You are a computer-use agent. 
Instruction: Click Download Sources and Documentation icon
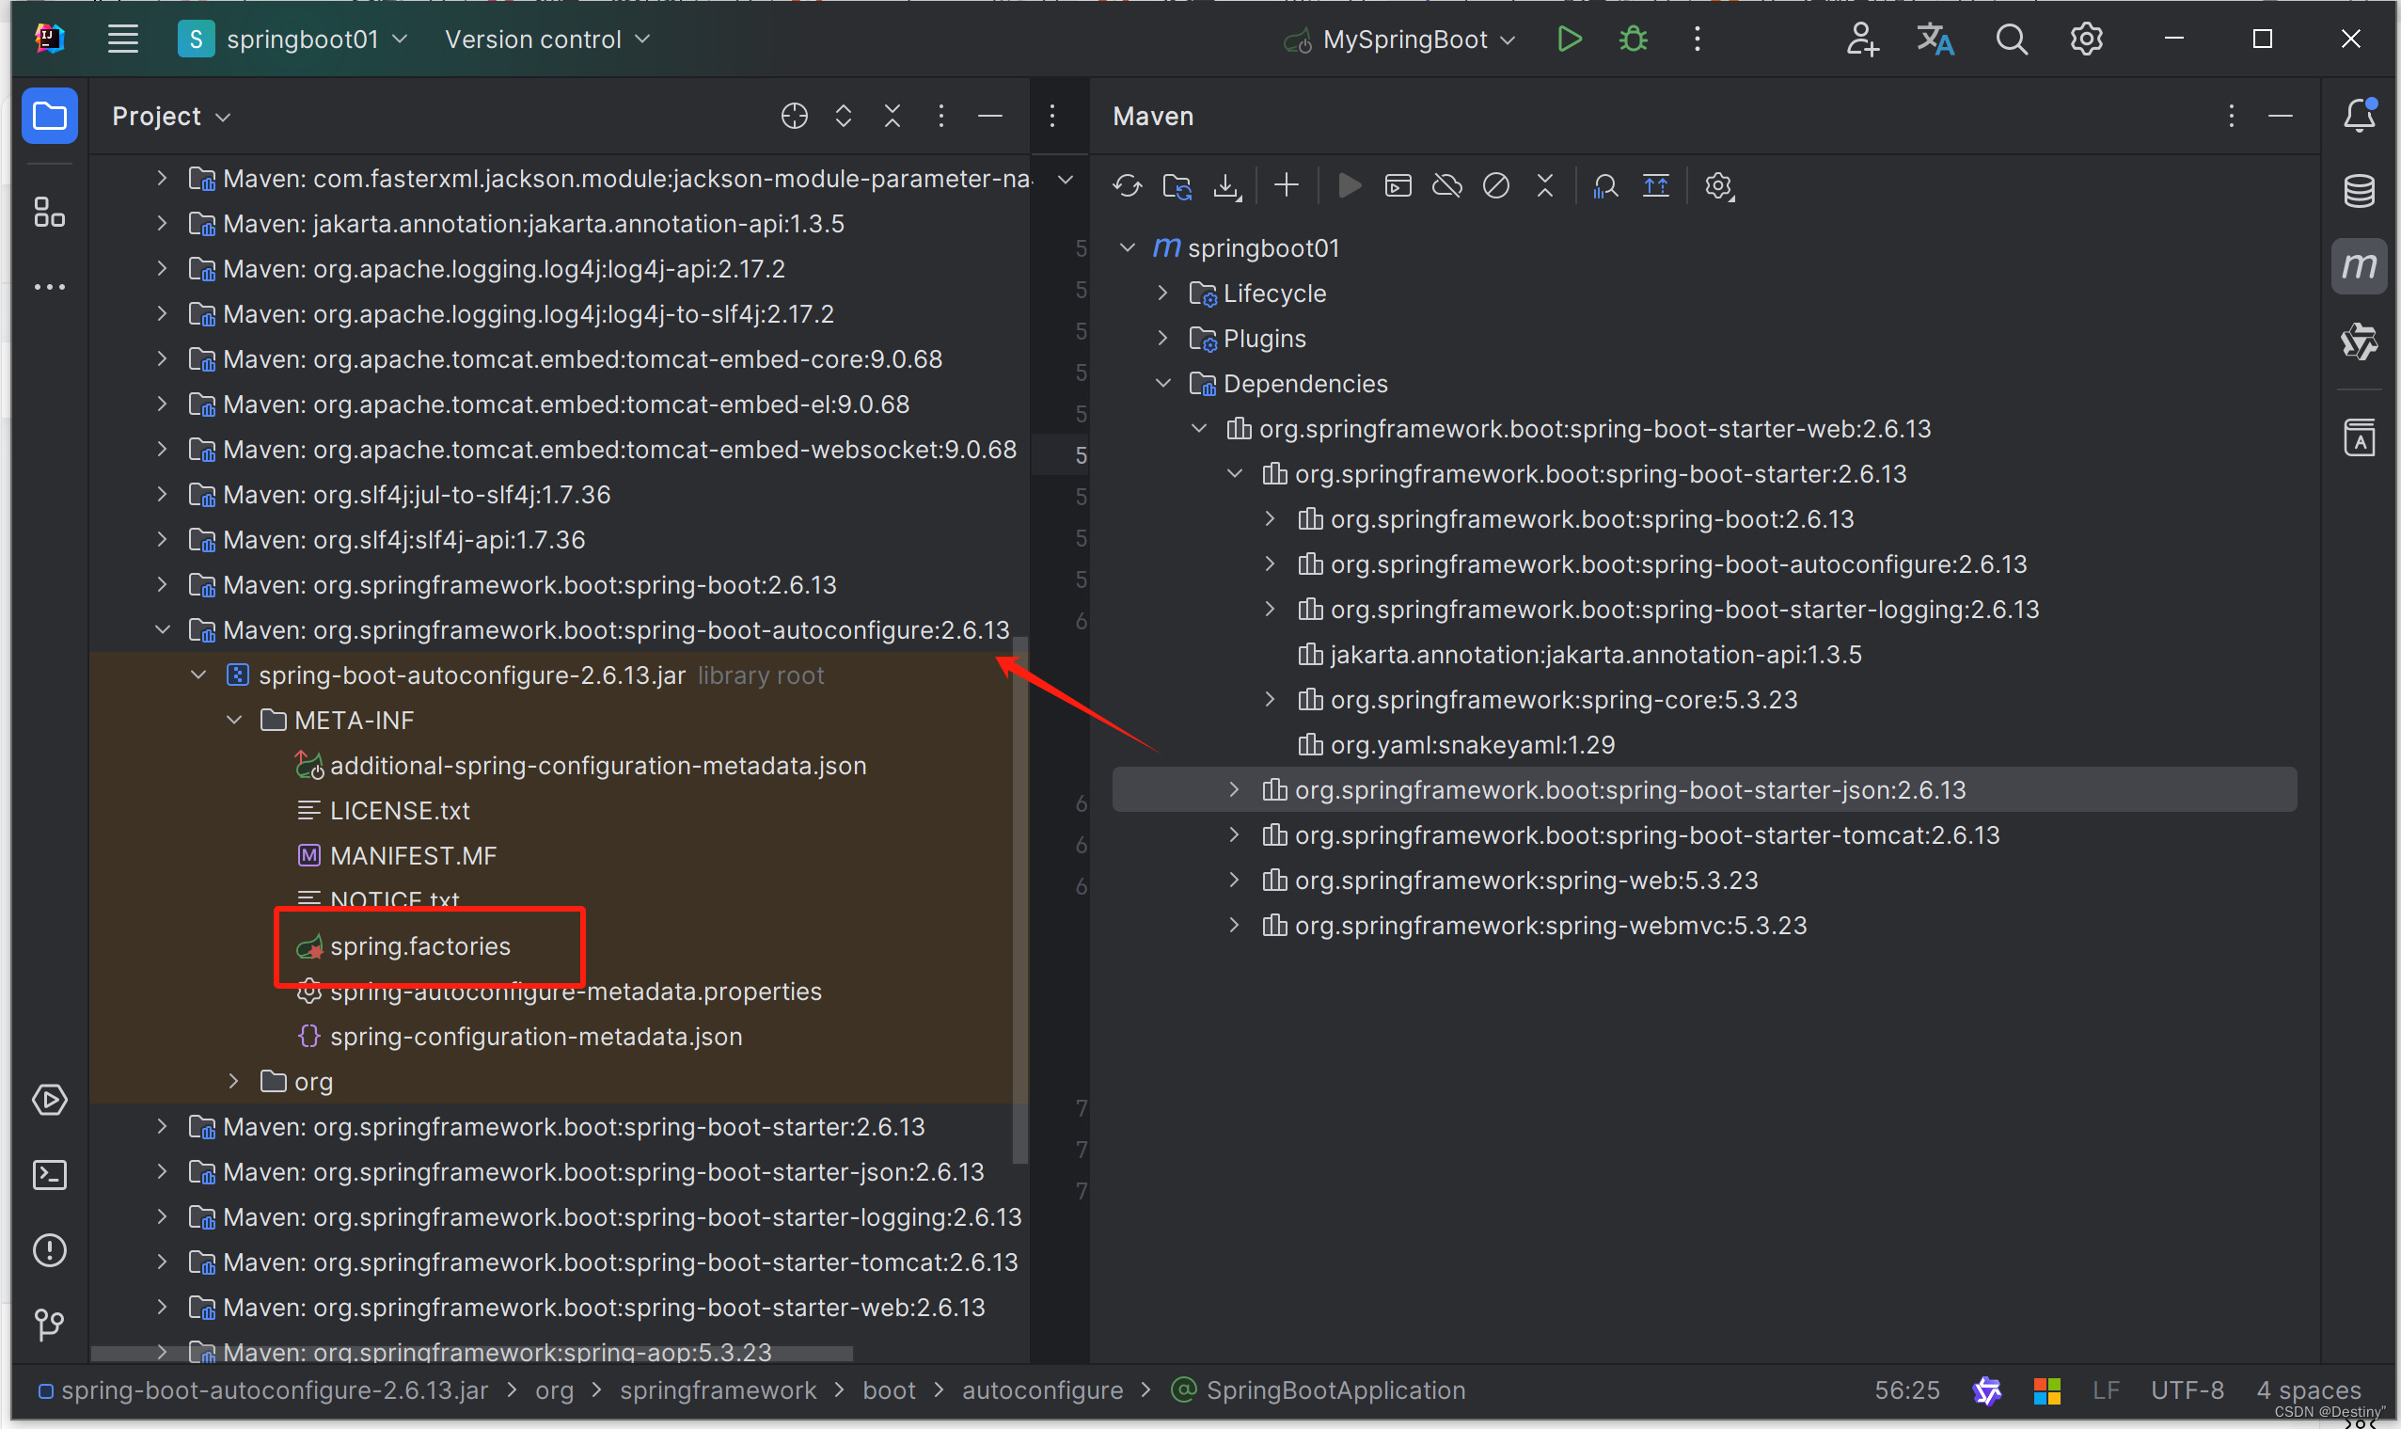coord(1226,186)
